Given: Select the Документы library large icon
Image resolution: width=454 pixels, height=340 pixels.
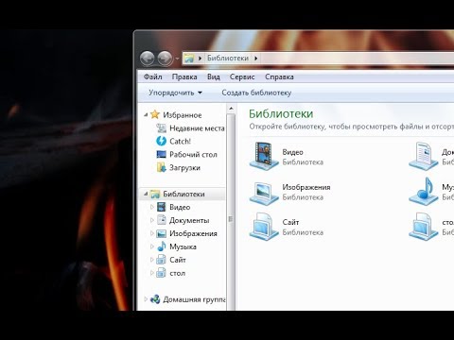Looking at the screenshot, I should coord(424,156).
